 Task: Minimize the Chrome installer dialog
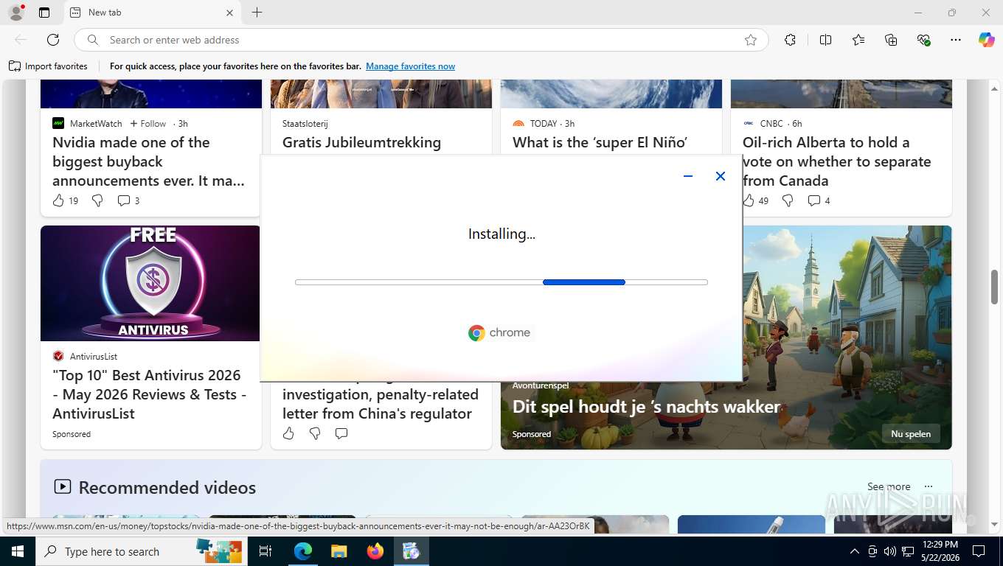[x=688, y=176]
